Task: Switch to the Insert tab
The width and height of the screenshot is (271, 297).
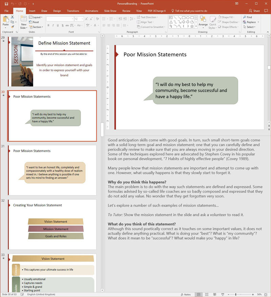Action: pos(32,11)
